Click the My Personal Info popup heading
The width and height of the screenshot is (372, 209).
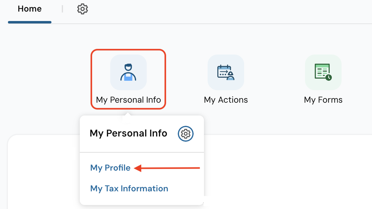click(128, 133)
